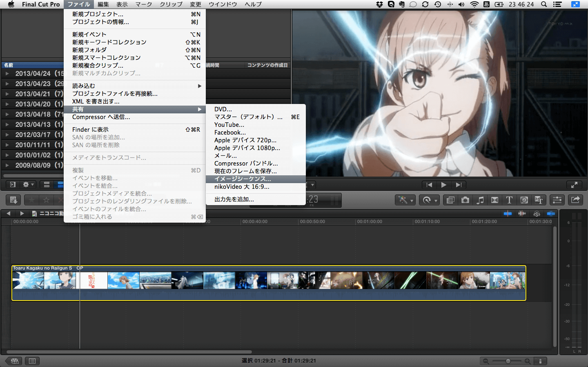This screenshot has width=588, height=367.
Task: Open the Themes browser
Action: (539, 200)
